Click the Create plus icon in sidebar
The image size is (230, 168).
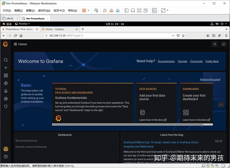pos(6,68)
